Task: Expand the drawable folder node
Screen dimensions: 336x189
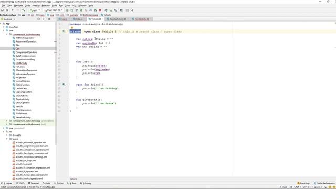Action: [x=7, y=135]
